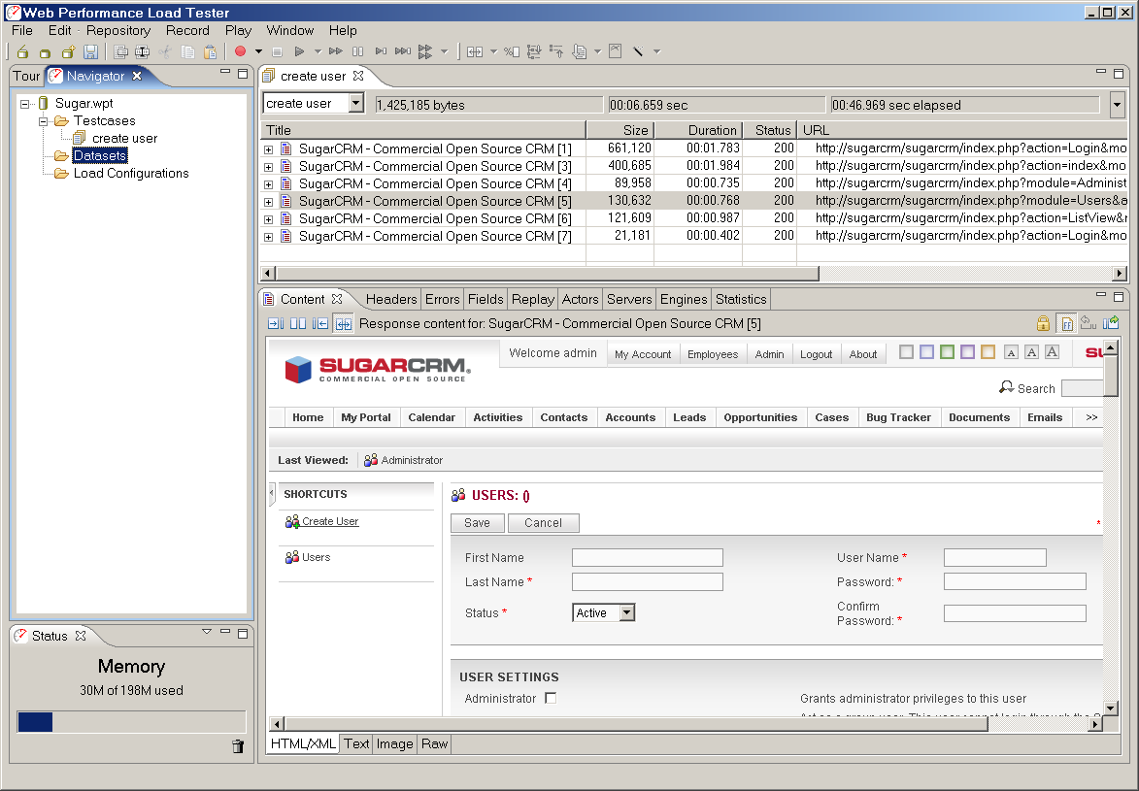1139x791 pixels.
Task: Click the Open repository icon in toolbar
Action: pos(22,51)
